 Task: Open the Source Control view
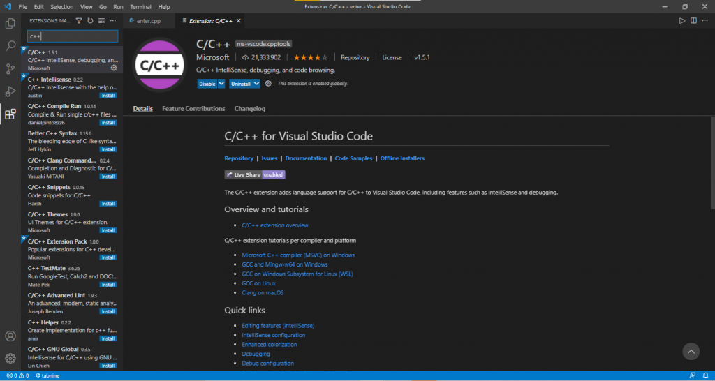tap(10, 69)
